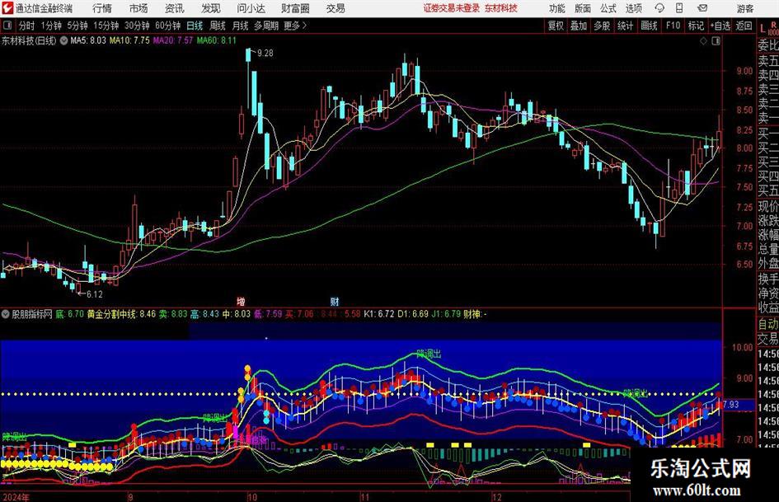Screen dimensions: 779x502
Task: Open the 资讯 menu
Action: [x=175, y=8]
